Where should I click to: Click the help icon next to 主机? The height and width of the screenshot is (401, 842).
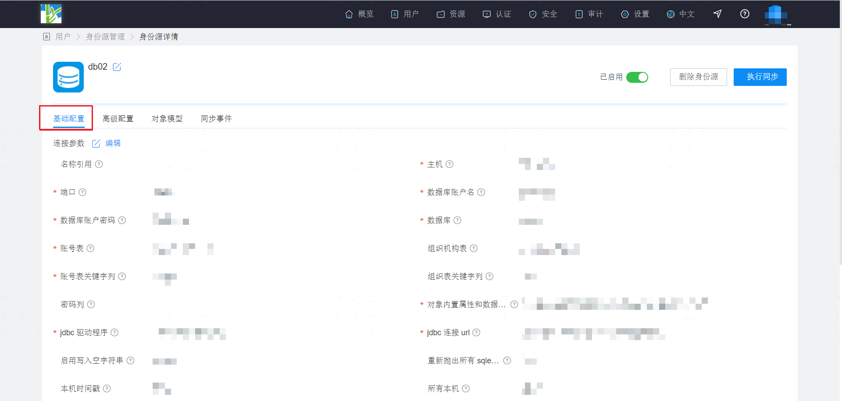click(x=450, y=164)
